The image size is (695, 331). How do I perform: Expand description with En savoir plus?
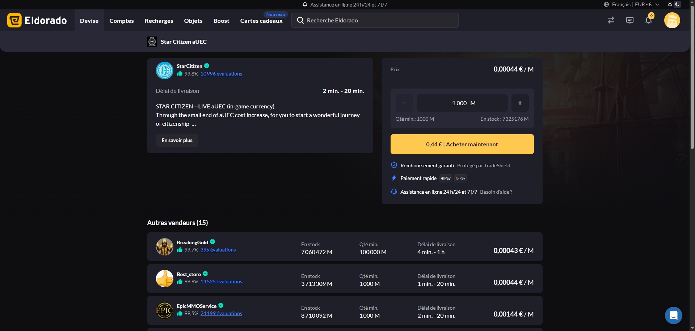(177, 140)
